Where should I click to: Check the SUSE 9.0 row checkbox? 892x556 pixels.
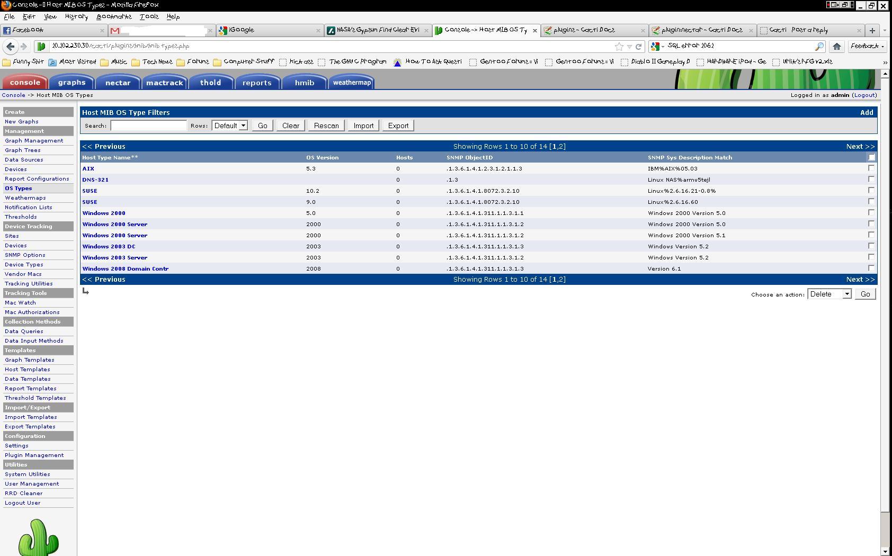[871, 201]
